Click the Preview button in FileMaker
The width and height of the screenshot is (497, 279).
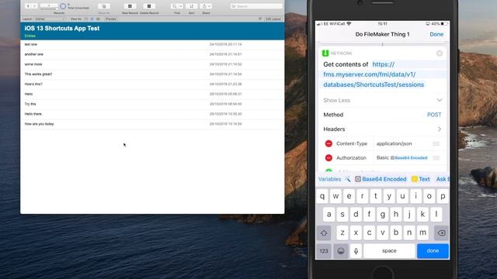[x=111, y=19]
